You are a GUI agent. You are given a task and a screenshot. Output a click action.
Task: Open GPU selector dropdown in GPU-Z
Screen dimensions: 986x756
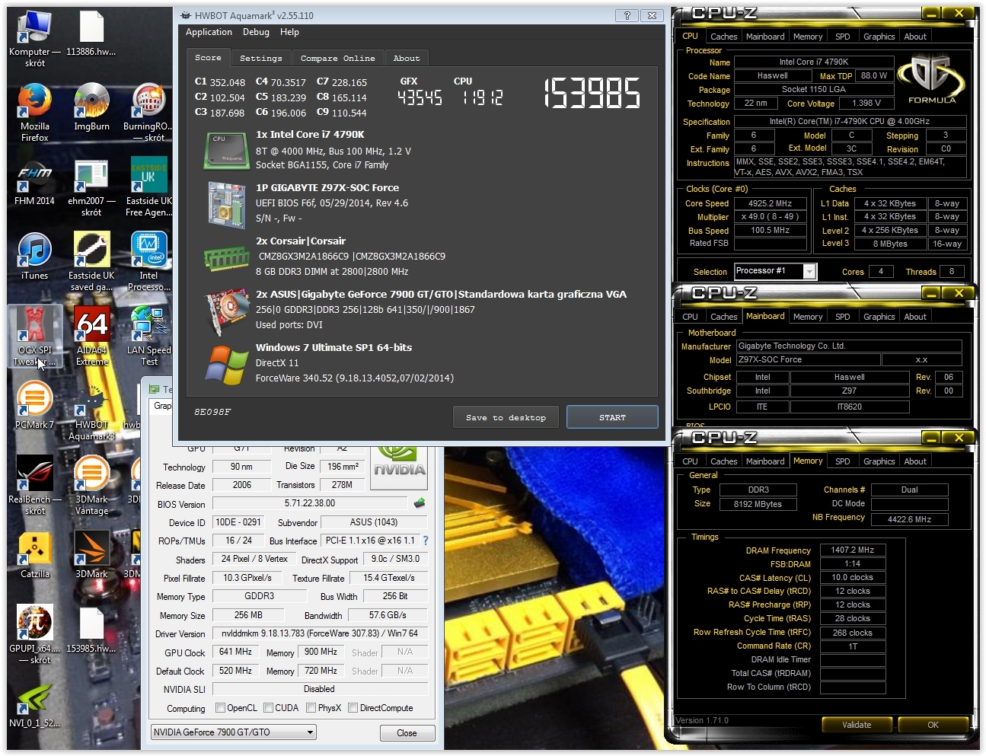click(234, 732)
